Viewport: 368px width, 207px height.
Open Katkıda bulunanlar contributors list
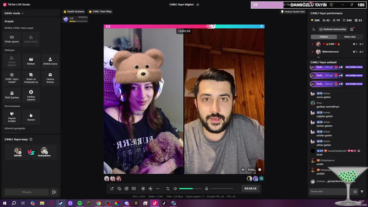333,29
